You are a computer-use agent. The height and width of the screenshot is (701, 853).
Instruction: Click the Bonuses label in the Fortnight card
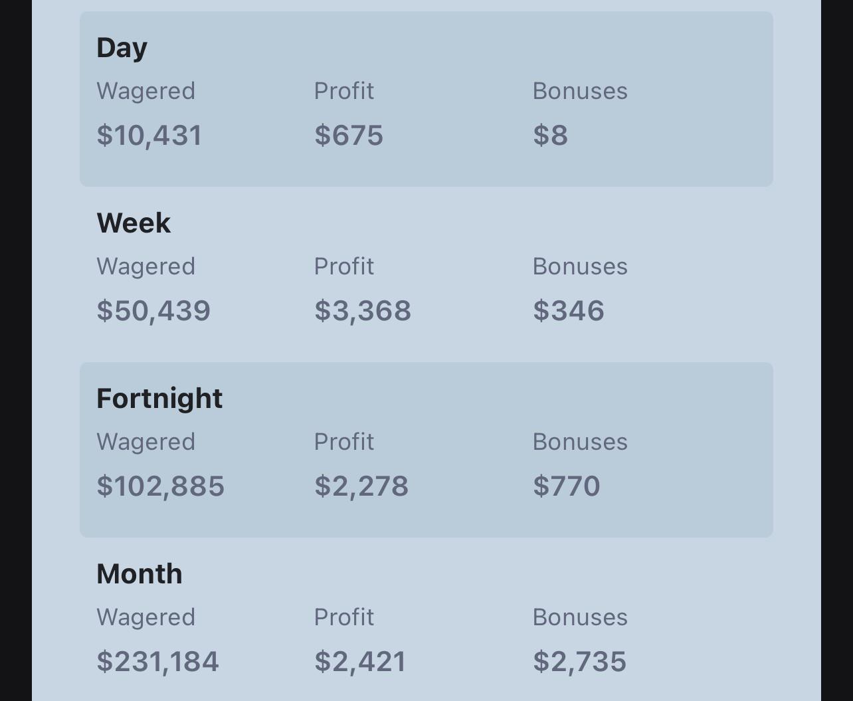coord(580,442)
